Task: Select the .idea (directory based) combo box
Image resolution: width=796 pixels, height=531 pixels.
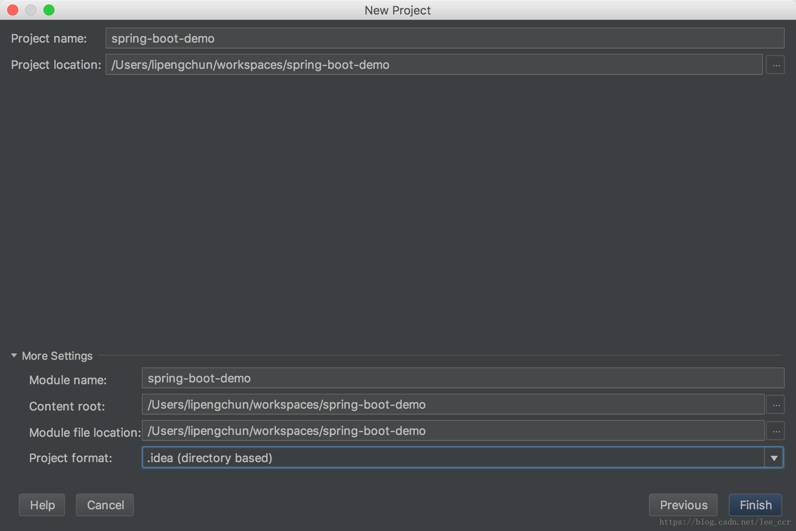Action: pyautogui.click(x=462, y=458)
